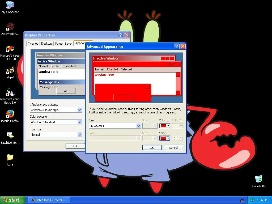Viewport: 272px width, 204px height.
Task: Click Inactive Window title in red preview
Action: (105, 58)
